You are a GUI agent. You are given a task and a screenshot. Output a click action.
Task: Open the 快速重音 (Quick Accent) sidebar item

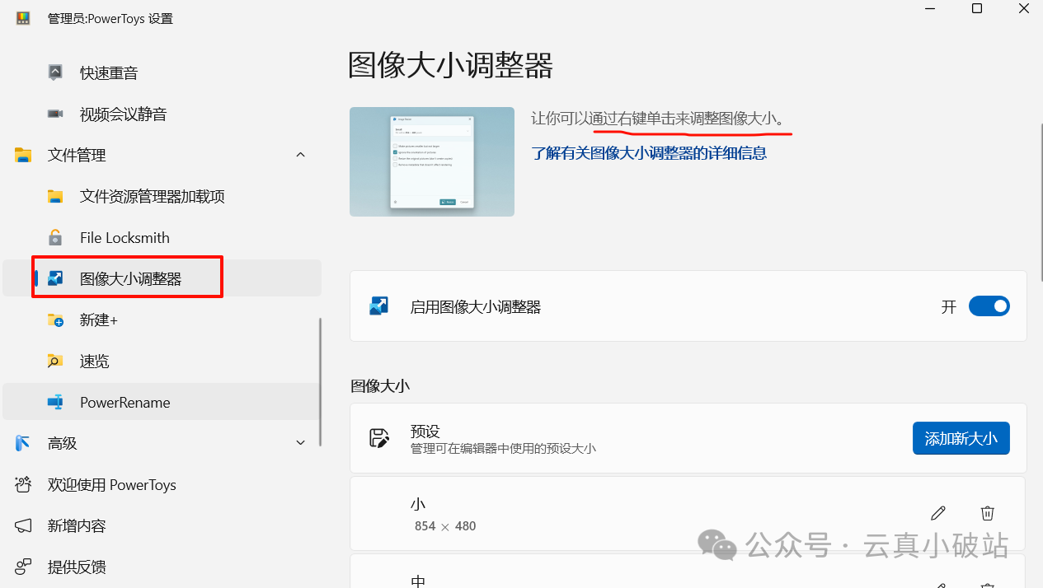162,72
